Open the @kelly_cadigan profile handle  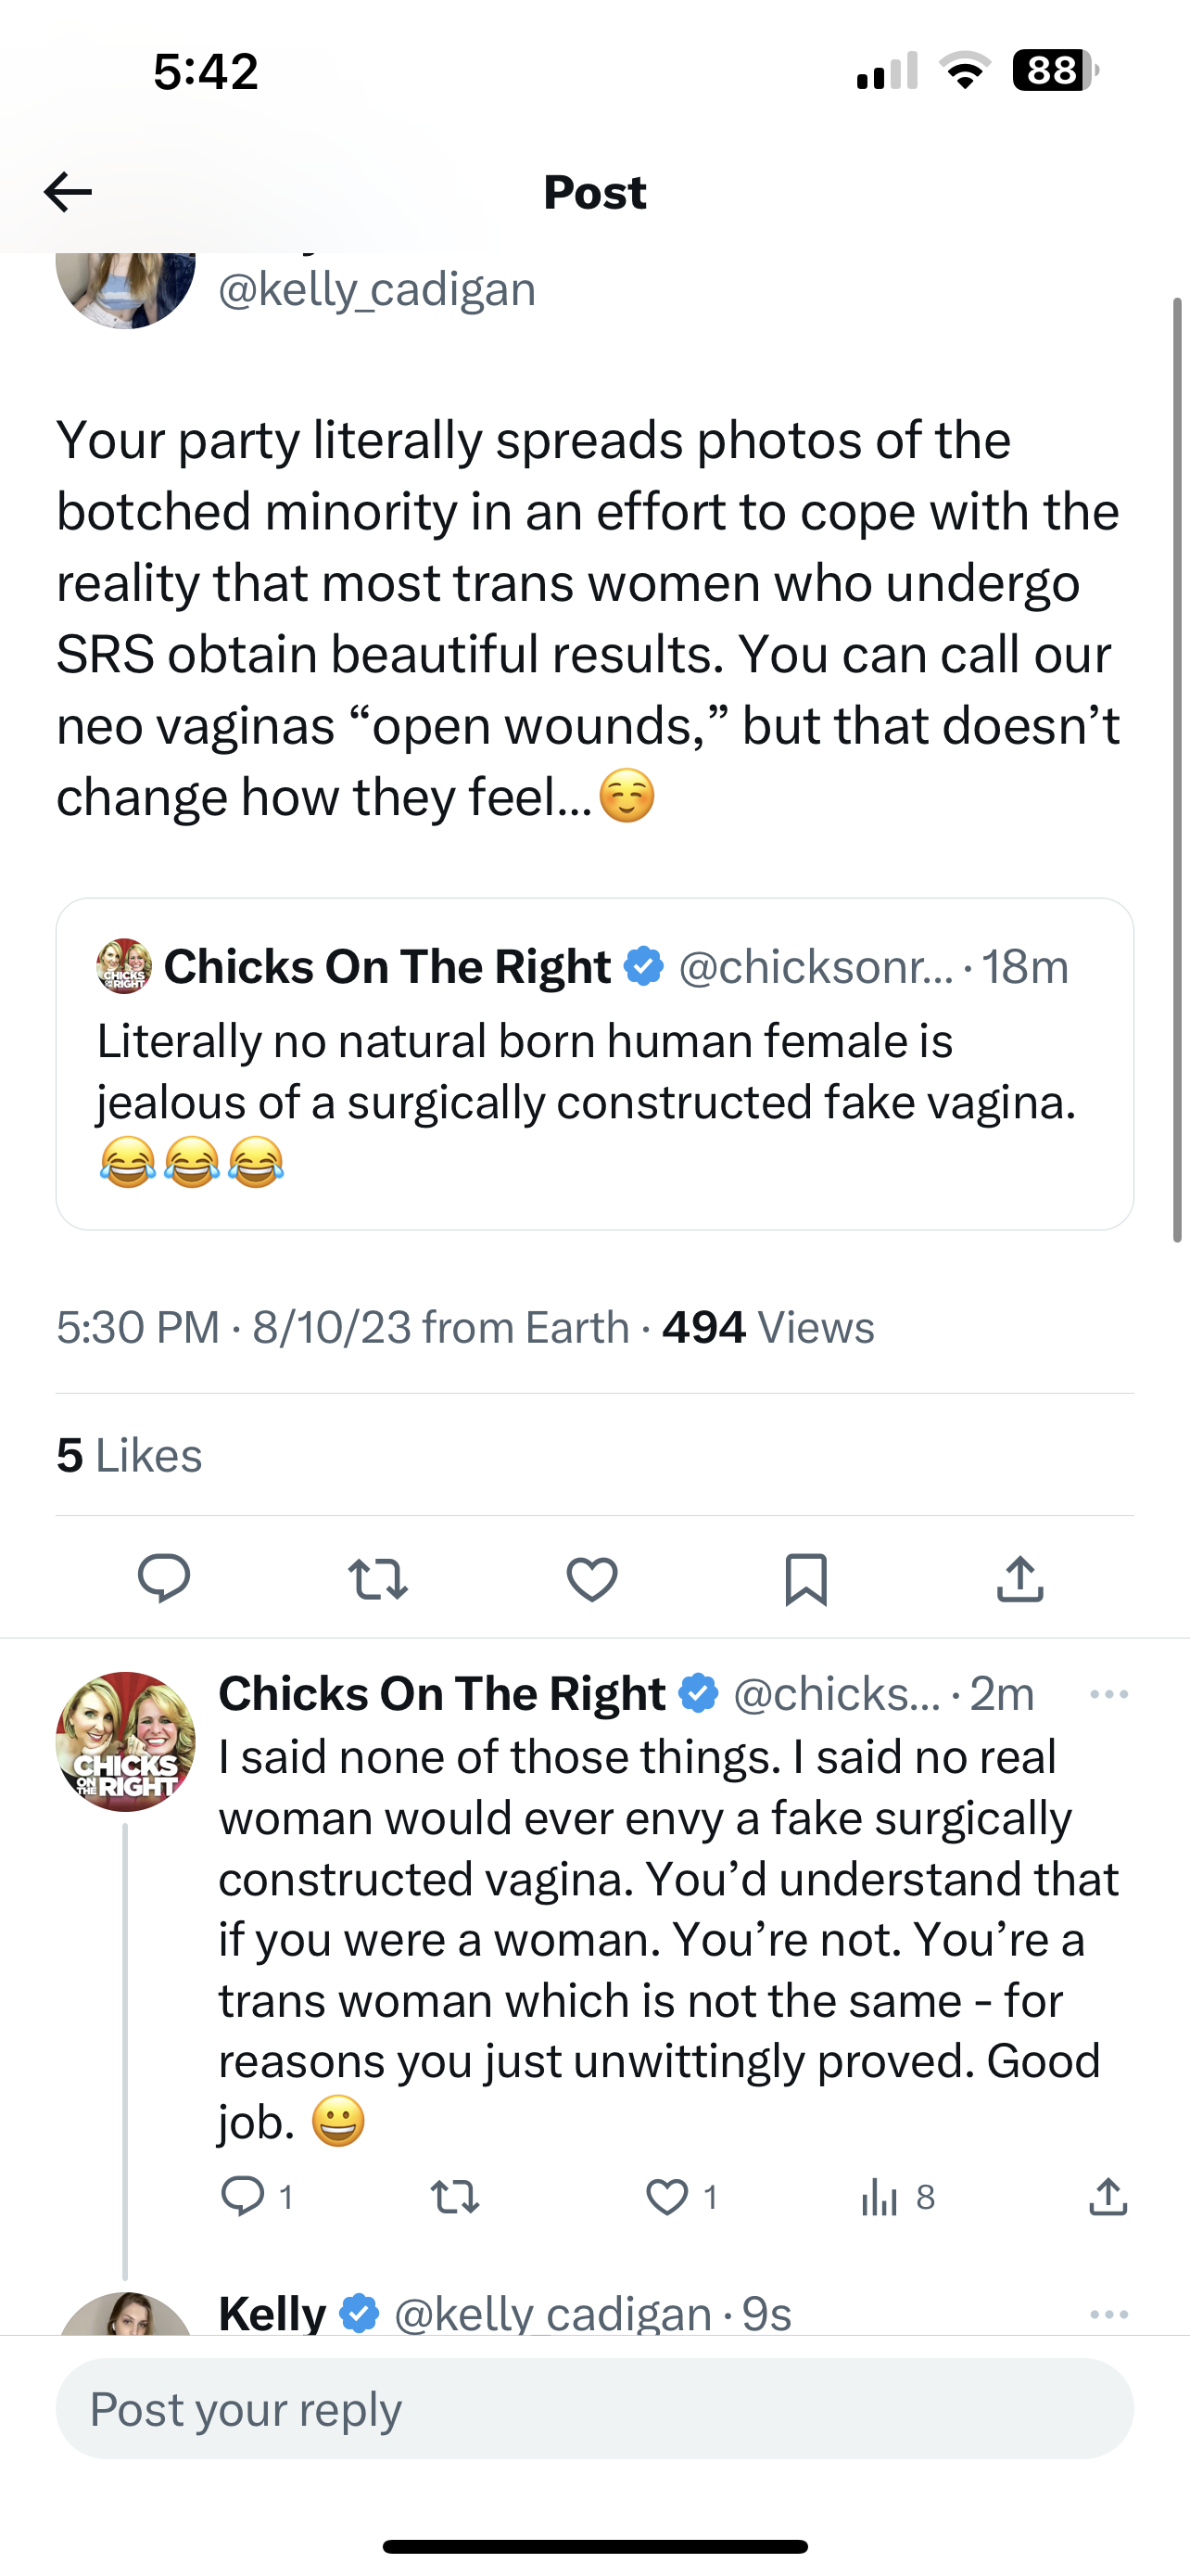[x=376, y=290]
